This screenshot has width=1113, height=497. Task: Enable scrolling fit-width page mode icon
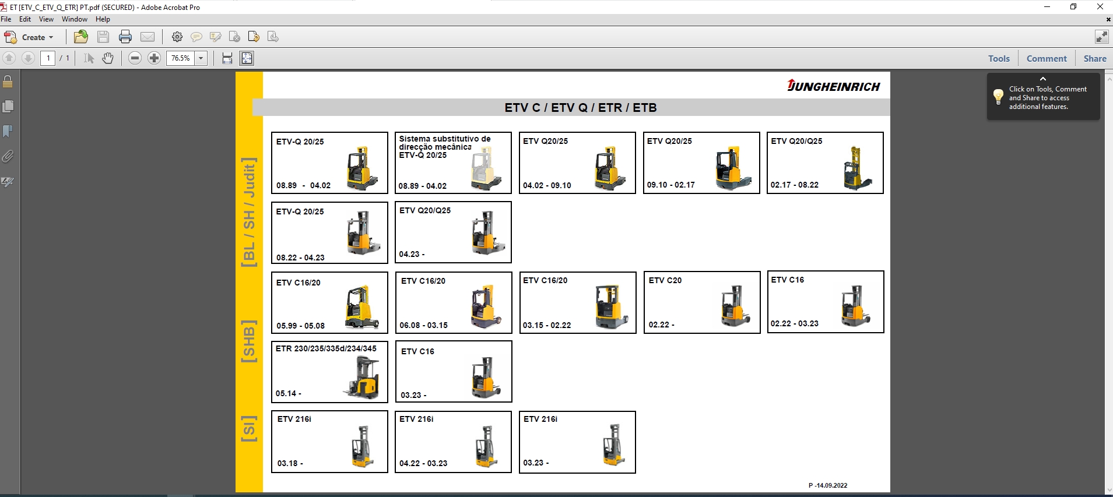coord(227,58)
